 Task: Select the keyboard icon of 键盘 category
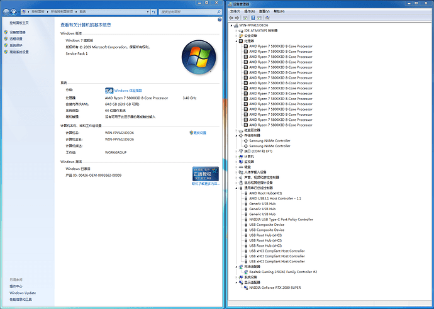[241, 167]
